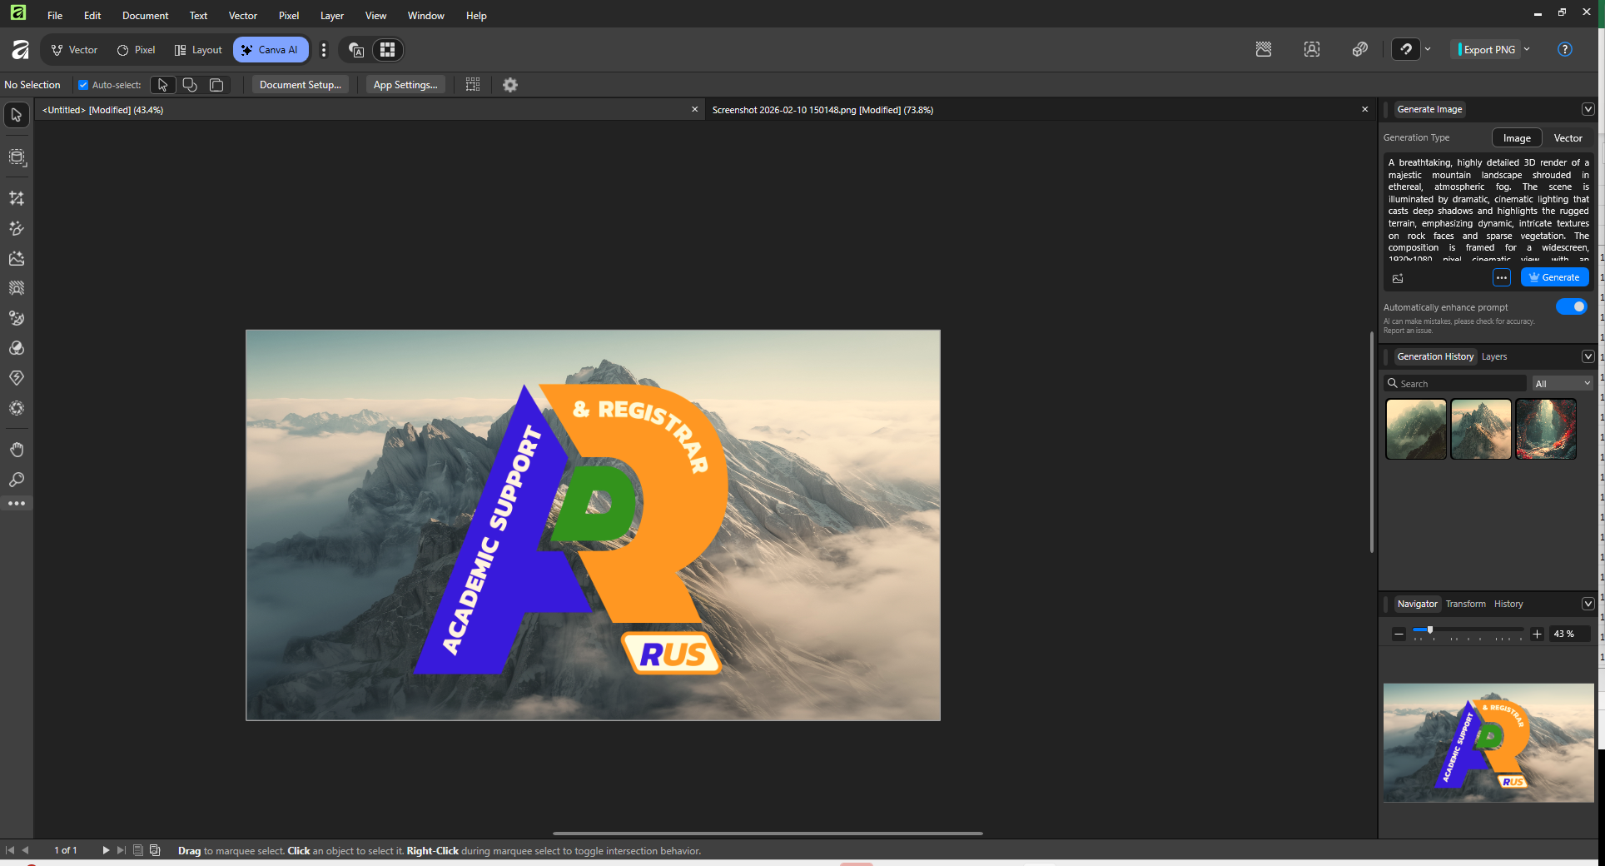Switch generation type to Vector
This screenshot has width=1605, height=866.
pyautogui.click(x=1568, y=138)
